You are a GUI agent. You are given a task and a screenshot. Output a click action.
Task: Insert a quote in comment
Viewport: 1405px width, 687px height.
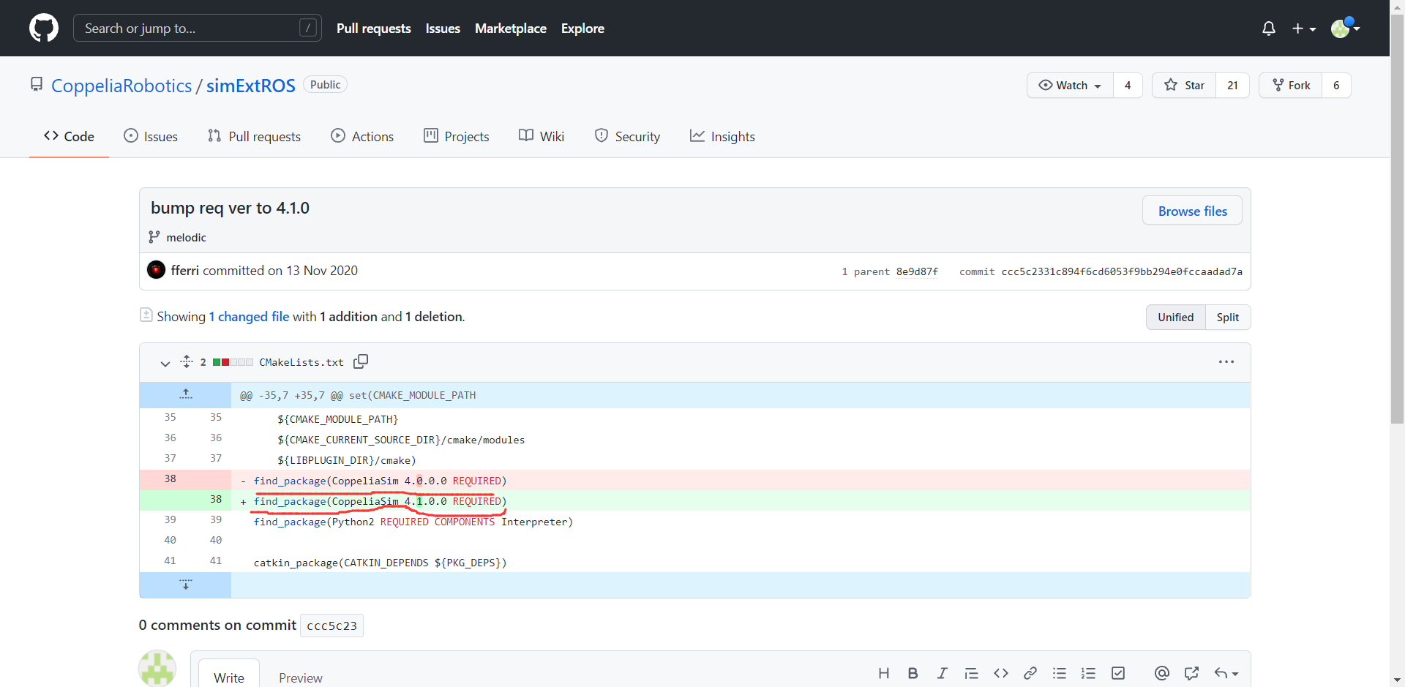[972, 673]
